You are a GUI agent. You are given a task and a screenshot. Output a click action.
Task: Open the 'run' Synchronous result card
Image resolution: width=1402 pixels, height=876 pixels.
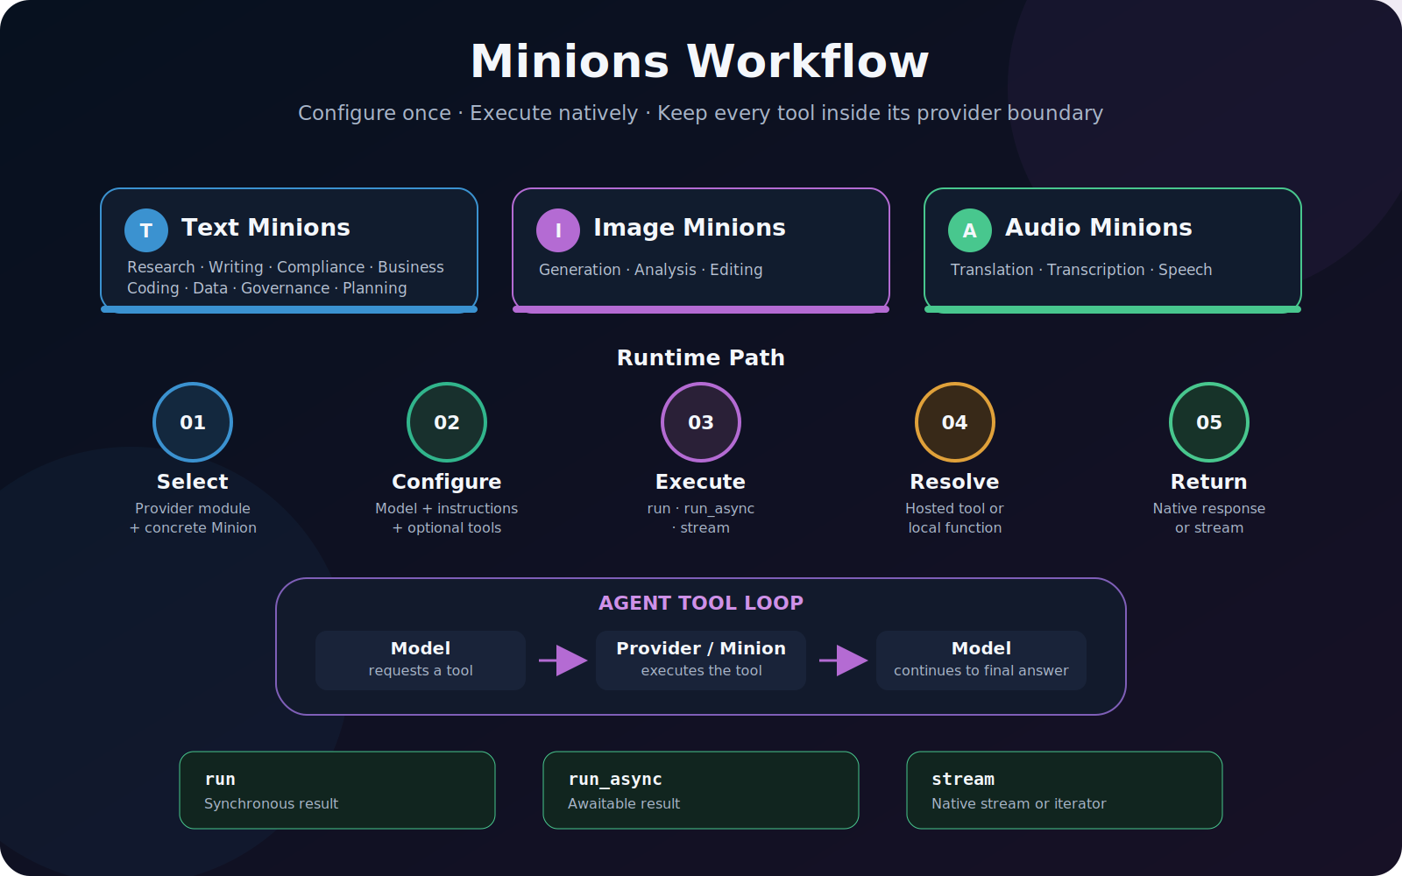[x=337, y=790]
